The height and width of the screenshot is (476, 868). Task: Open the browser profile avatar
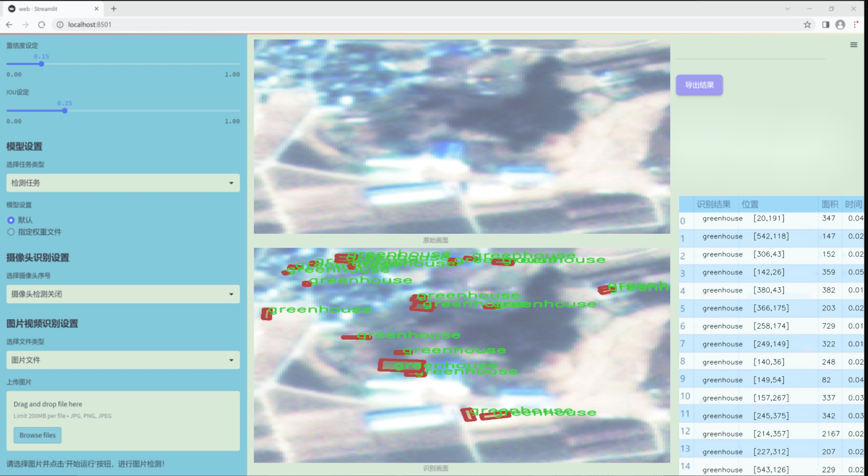click(x=840, y=24)
